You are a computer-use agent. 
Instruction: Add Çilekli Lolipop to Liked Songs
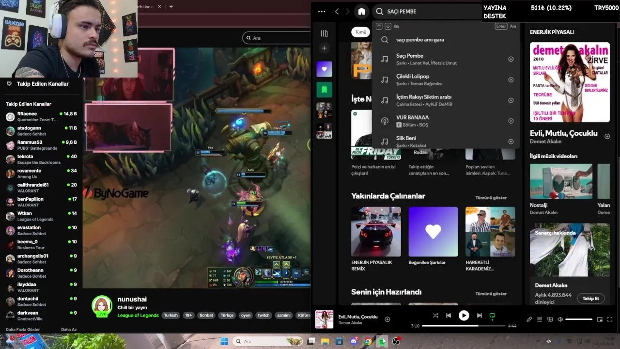[511, 79]
